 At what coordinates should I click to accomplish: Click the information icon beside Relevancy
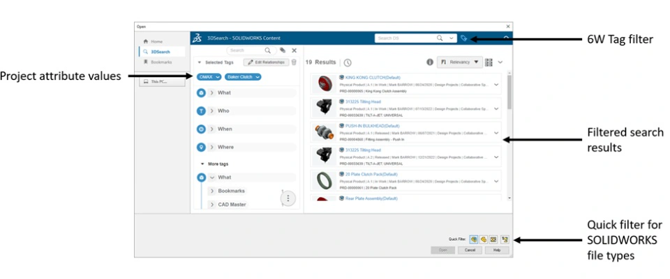pyautogui.click(x=430, y=62)
